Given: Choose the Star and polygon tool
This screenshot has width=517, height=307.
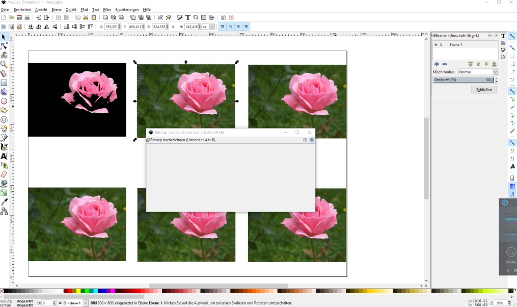Looking at the screenshot, I should pos(4,110).
